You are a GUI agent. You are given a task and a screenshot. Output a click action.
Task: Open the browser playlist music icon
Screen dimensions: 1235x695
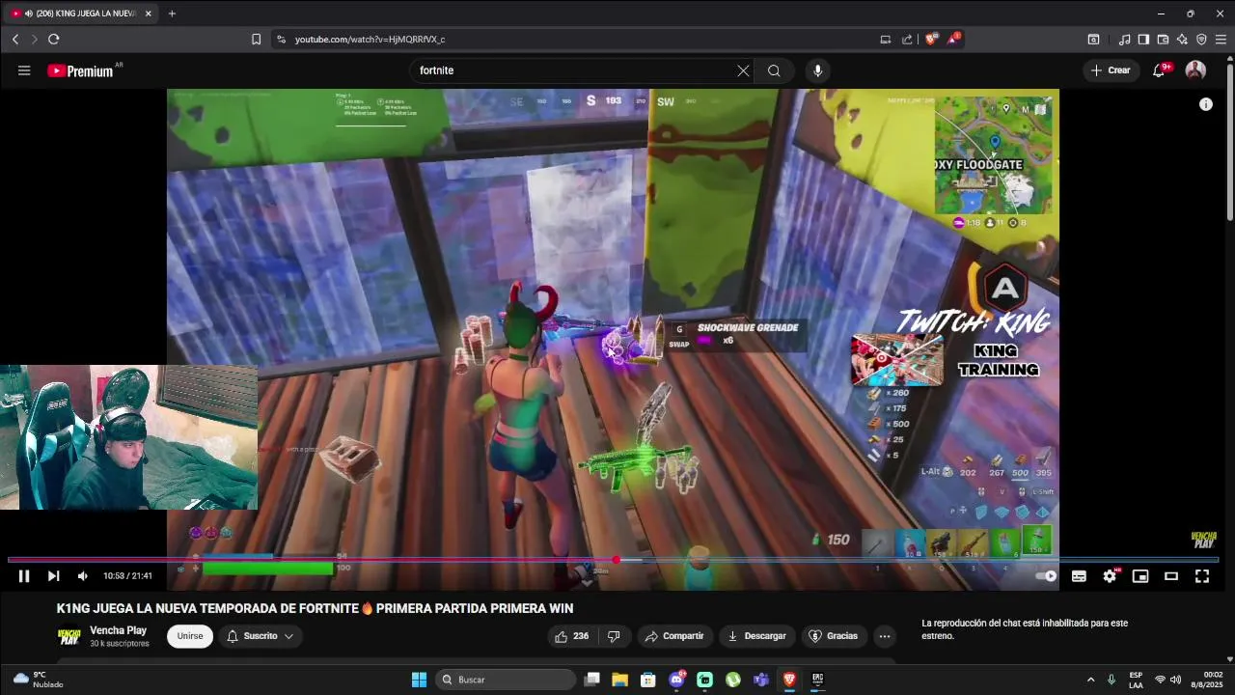point(1124,40)
